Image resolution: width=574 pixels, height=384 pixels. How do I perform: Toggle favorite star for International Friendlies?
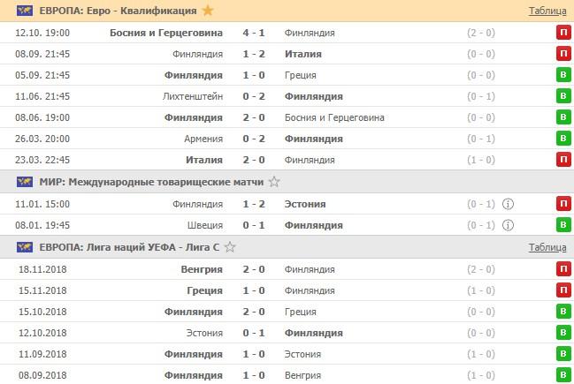[274, 182]
